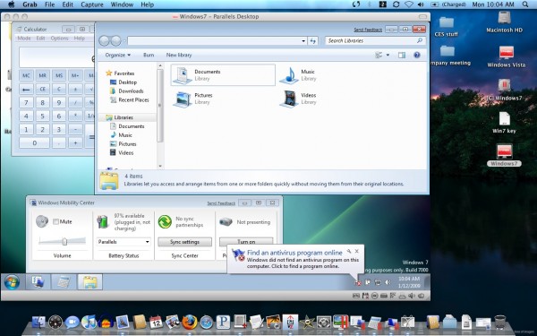Open the Organize dropdown menu
Image resolution: width=537 pixels, height=336 pixels.
(118, 55)
